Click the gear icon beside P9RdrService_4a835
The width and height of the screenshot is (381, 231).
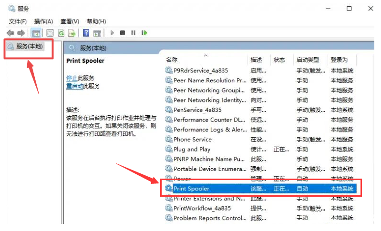click(x=169, y=70)
